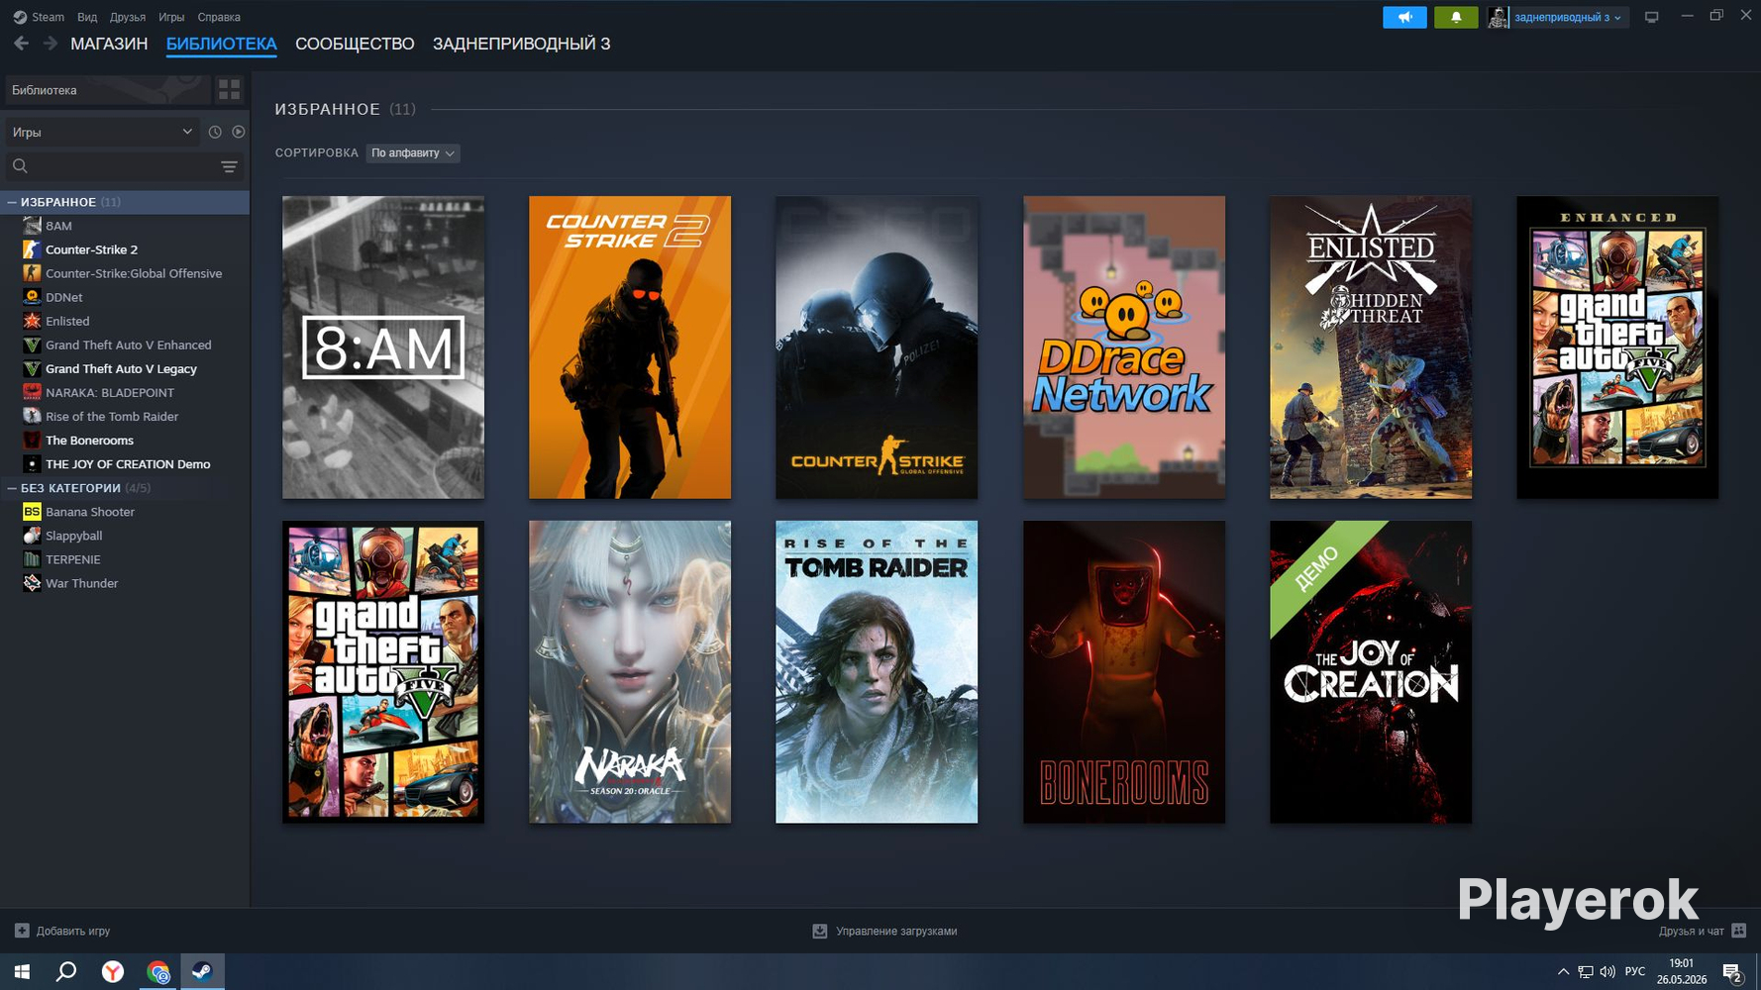Go back with the left arrow
Image resolution: width=1761 pixels, height=990 pixels.
pos(22,44)
